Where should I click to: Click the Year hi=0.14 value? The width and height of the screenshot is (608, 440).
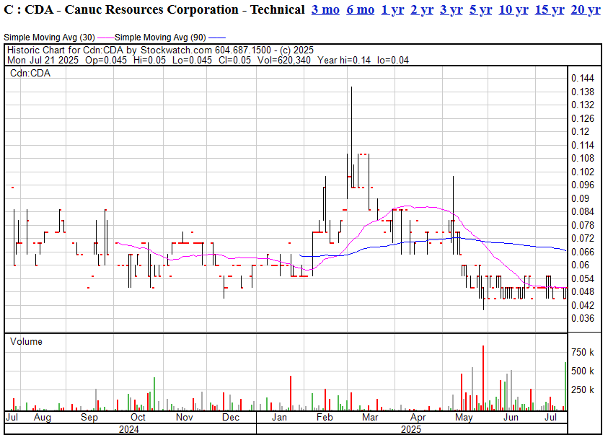344,60
